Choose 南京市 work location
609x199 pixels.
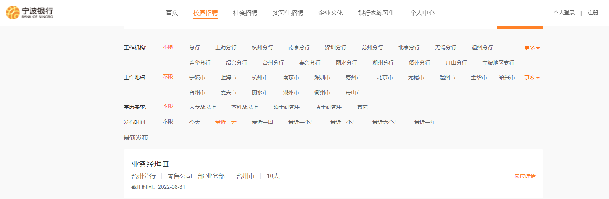click(x=291, y=77)
